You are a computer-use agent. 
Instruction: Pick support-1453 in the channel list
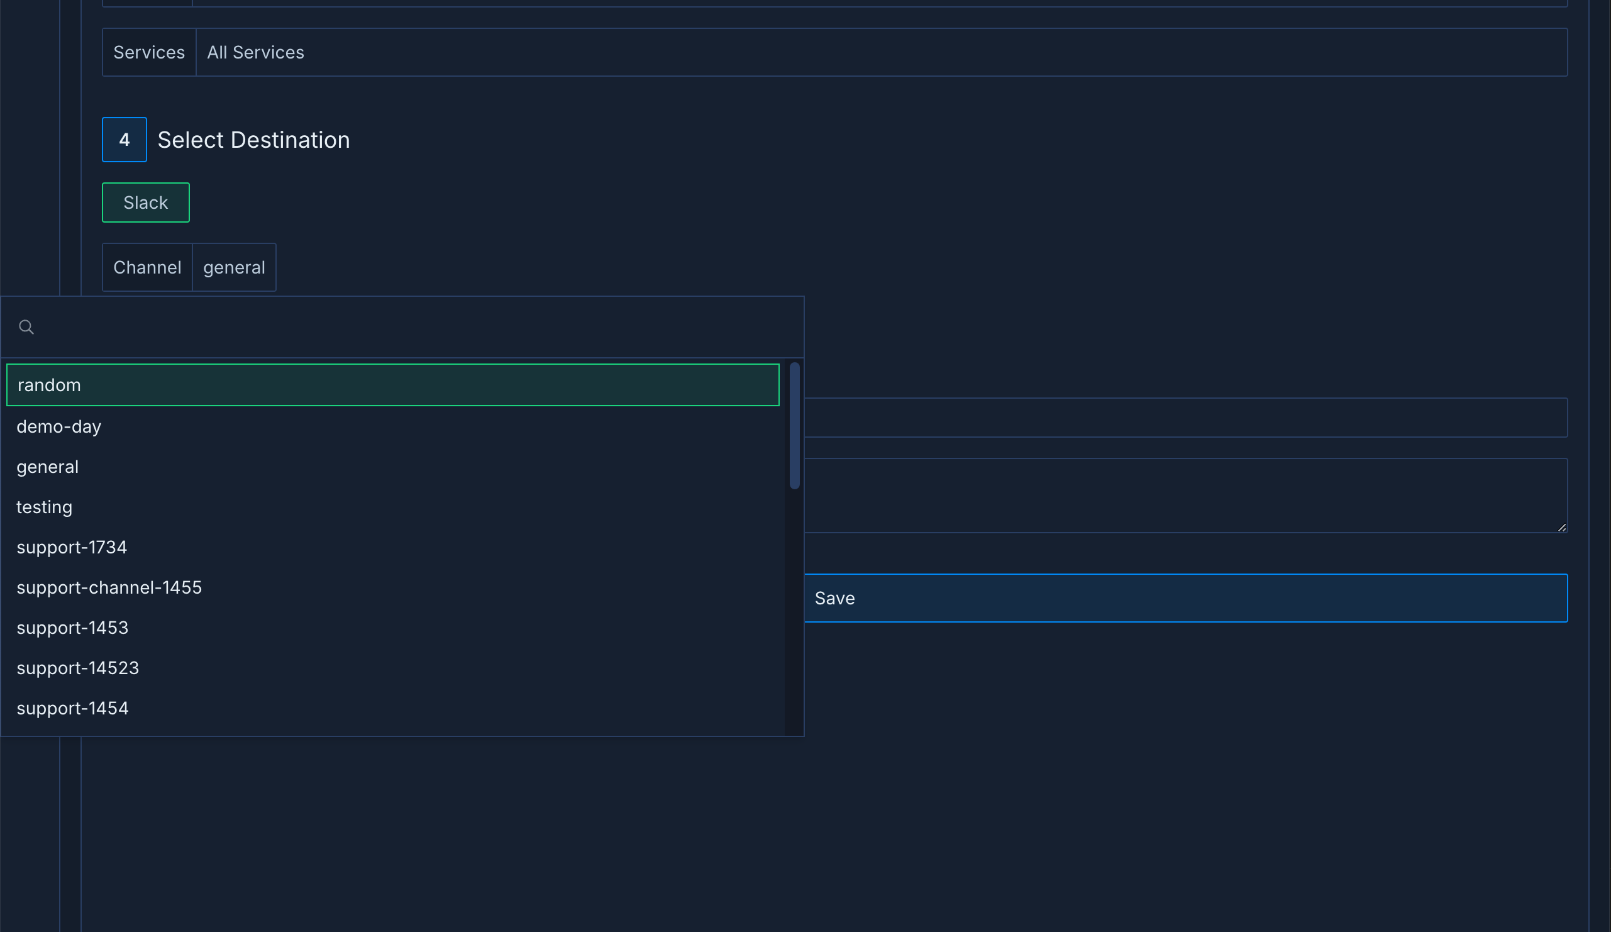click(x=72, y=628)
